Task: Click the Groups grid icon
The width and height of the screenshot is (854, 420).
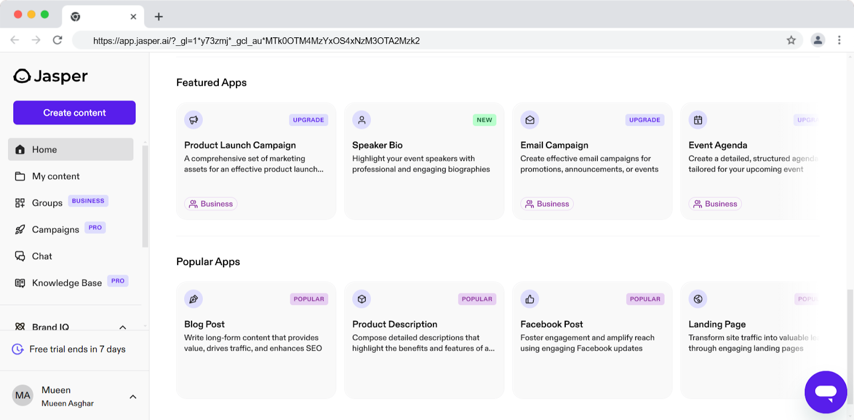Action: click(20, 203)
